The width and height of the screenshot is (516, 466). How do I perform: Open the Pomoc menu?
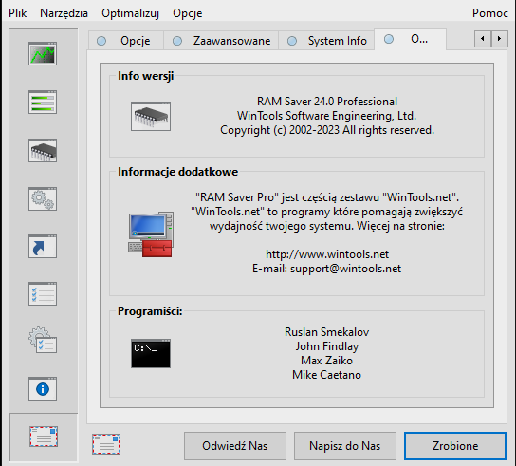(x=490, y=13)
